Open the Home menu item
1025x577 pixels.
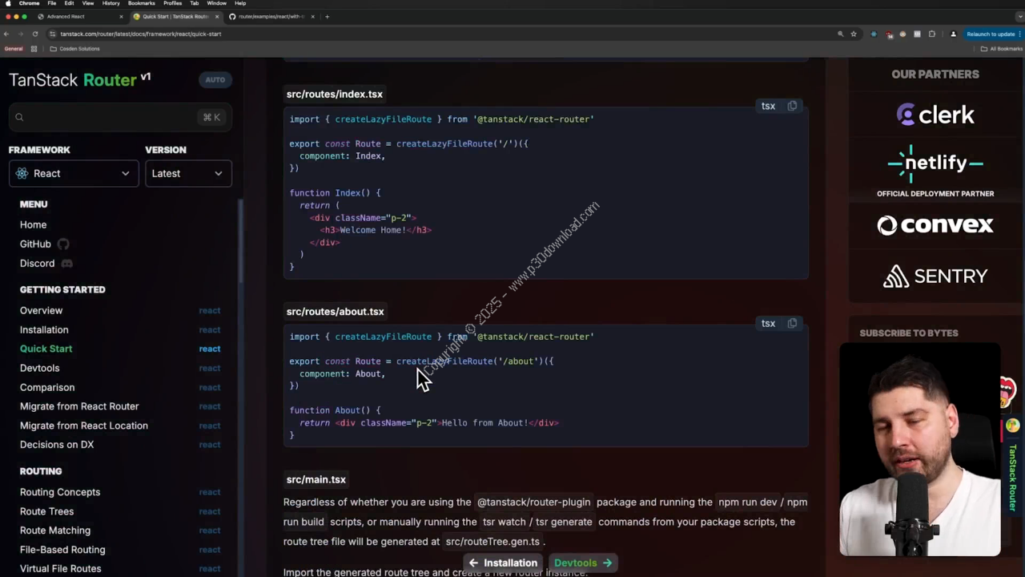[33, 224]
